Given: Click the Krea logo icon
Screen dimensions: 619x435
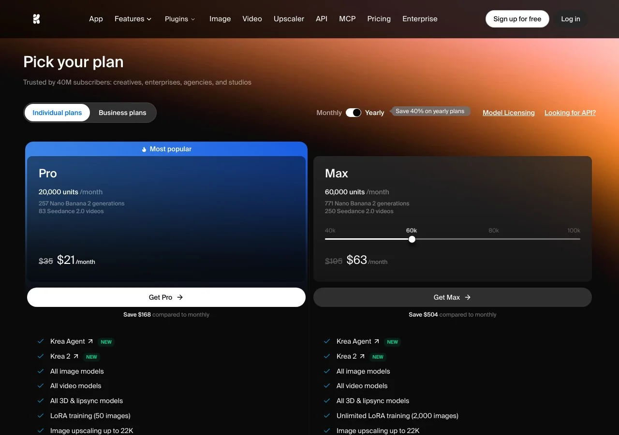Looking at the screenshot, I should click(36, 19).
